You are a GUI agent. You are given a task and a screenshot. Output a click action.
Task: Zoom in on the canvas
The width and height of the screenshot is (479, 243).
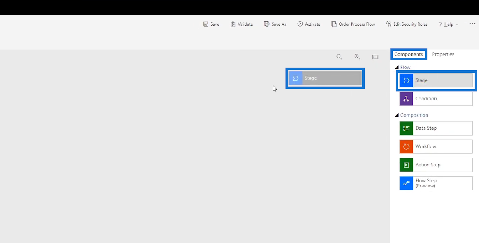[357, 57]
